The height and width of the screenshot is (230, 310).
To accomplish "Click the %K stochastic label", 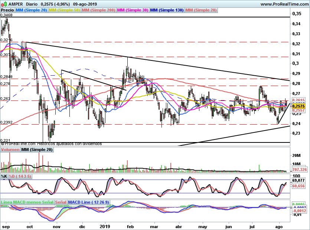I will tap(4, 176).
